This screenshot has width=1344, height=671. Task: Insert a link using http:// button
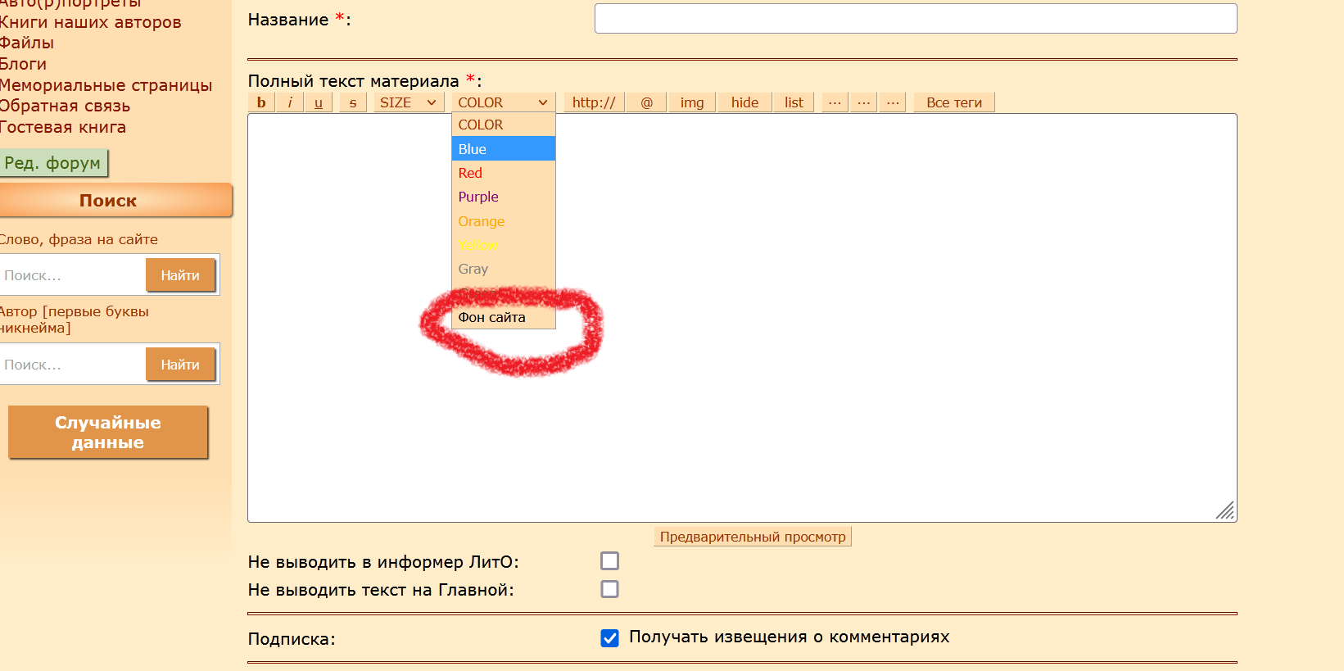(594, 102)
